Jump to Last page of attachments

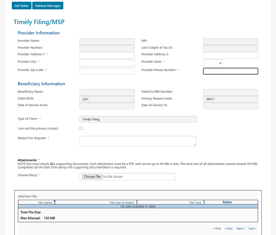tap(252, 228)
